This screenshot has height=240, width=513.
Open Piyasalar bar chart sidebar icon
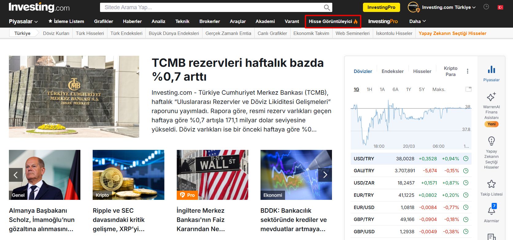point(492,70)
